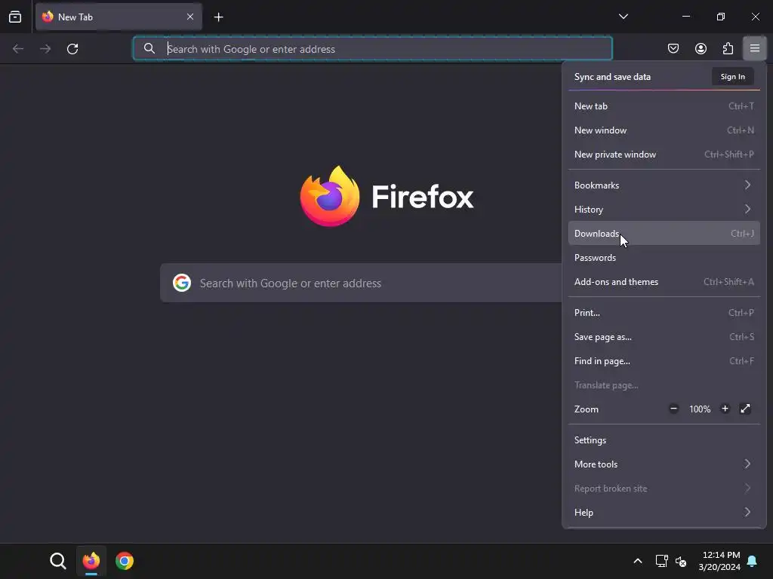
Task: Click the homepage Google search box
Action: pos(362,283)
